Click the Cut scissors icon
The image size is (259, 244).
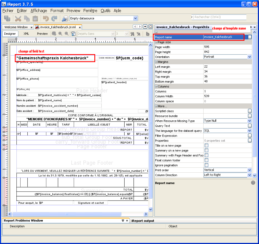(x=18, y=19)
